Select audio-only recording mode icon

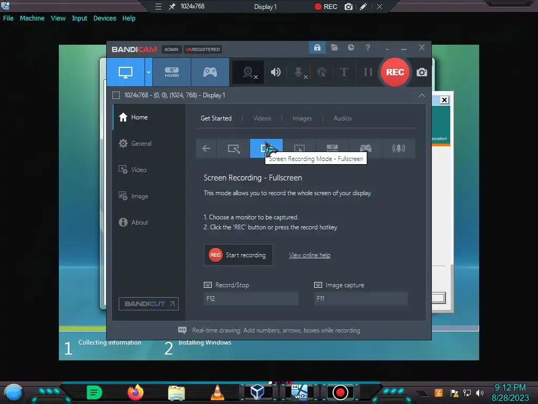point(398,148)
